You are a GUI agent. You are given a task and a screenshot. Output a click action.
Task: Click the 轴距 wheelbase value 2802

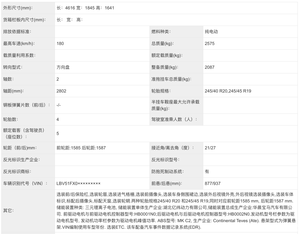(61, 91)
